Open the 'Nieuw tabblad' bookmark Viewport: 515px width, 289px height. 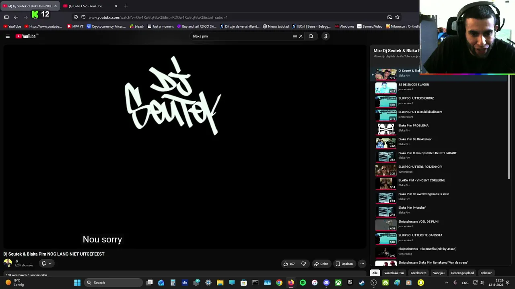point(276,26)
